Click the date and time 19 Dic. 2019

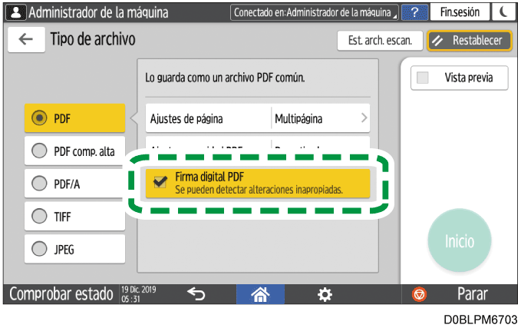tap(139, 294)
